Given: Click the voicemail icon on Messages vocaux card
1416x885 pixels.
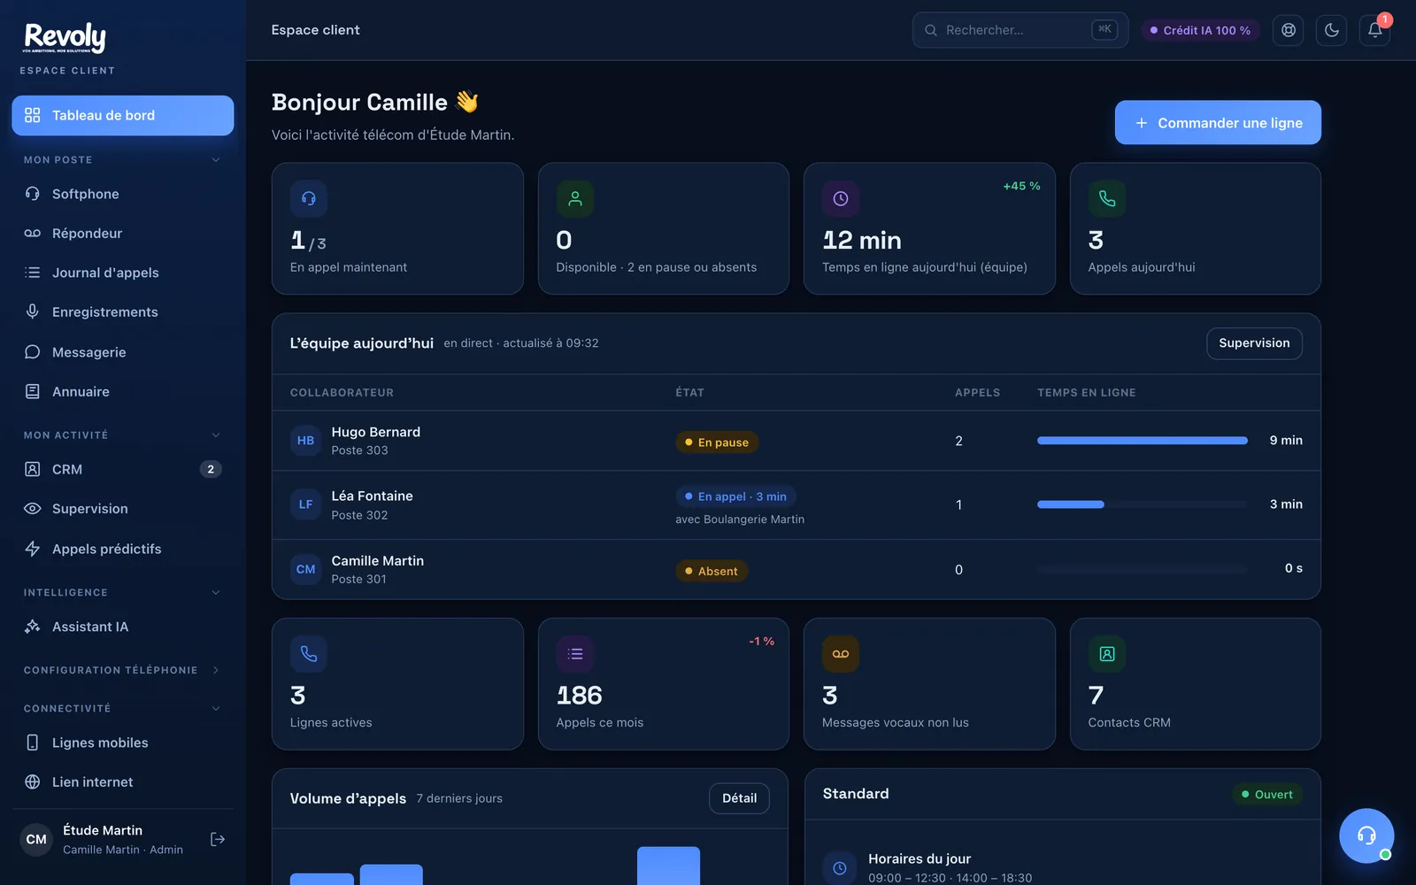Looking at the screenshot, I should pyautogui.click(x=841, y=654).
